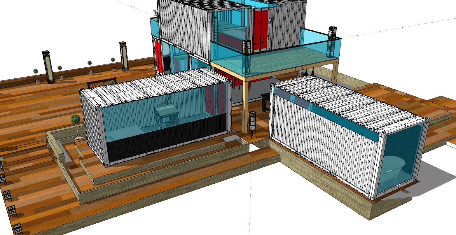456x235 pixels.
Task: Pick the black lower wall panel of left container
Action: pyautogui.click(x=166, y=138)
